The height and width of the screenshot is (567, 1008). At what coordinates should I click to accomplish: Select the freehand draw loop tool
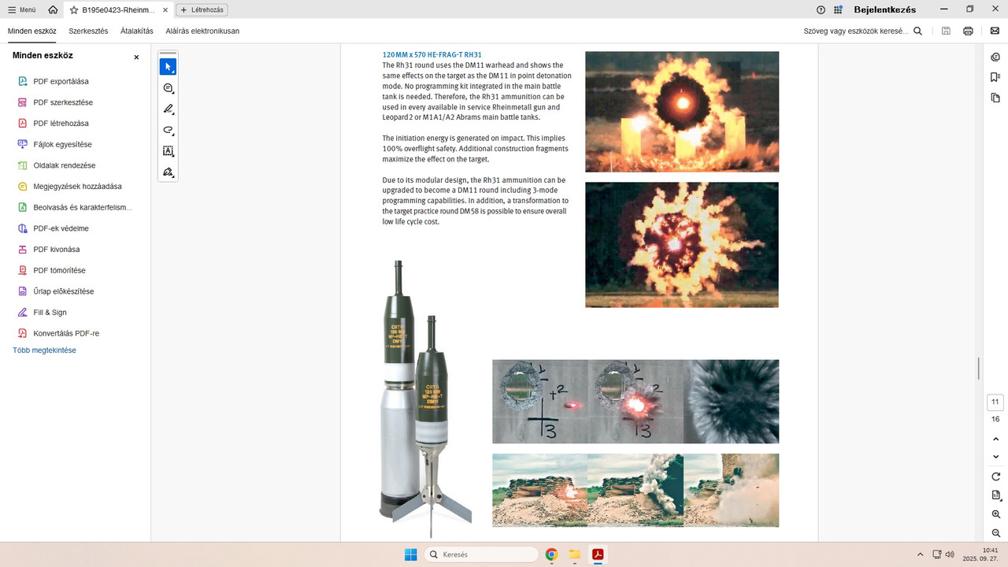pos(168,130)
